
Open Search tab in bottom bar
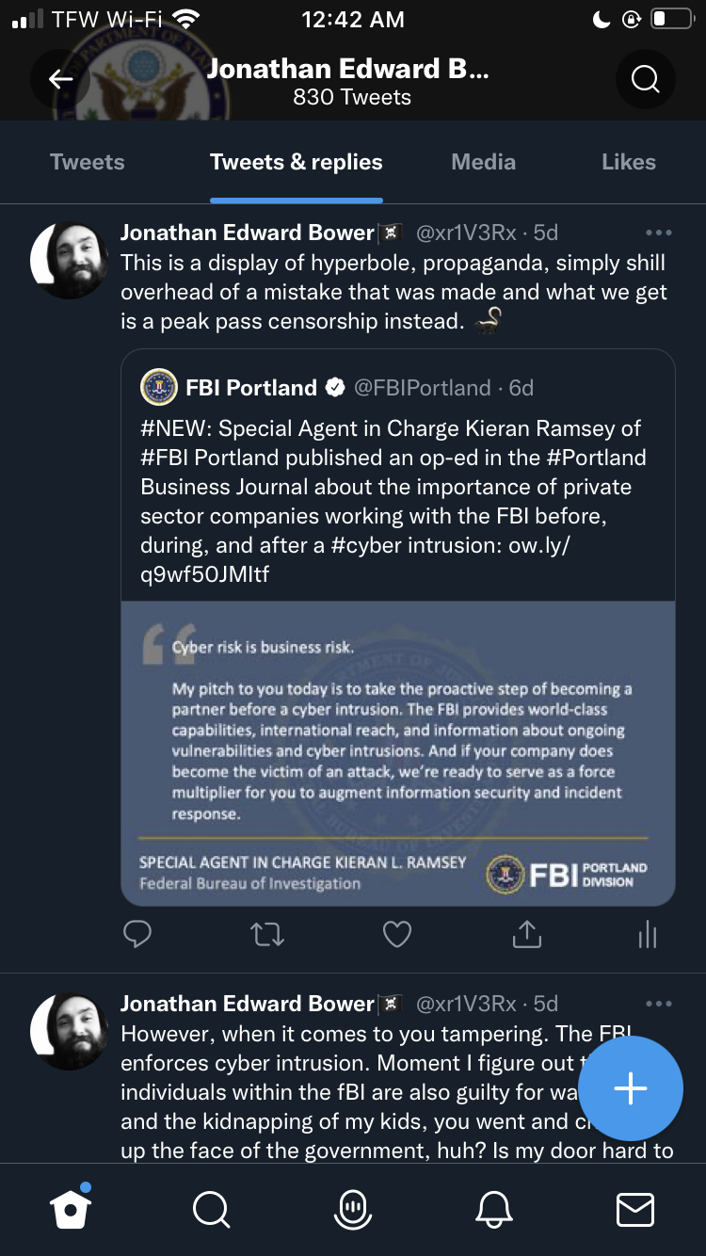click(x=211, y=1209)
